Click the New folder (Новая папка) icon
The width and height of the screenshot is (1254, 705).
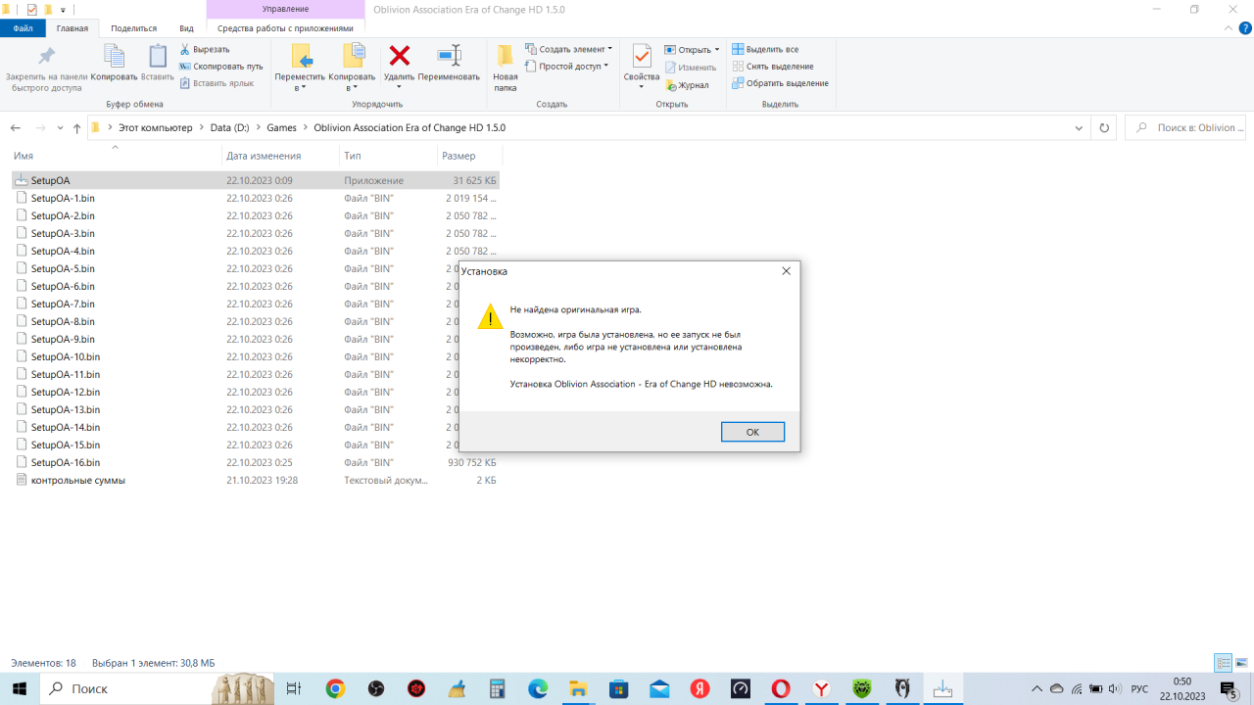tap(506, 57)
